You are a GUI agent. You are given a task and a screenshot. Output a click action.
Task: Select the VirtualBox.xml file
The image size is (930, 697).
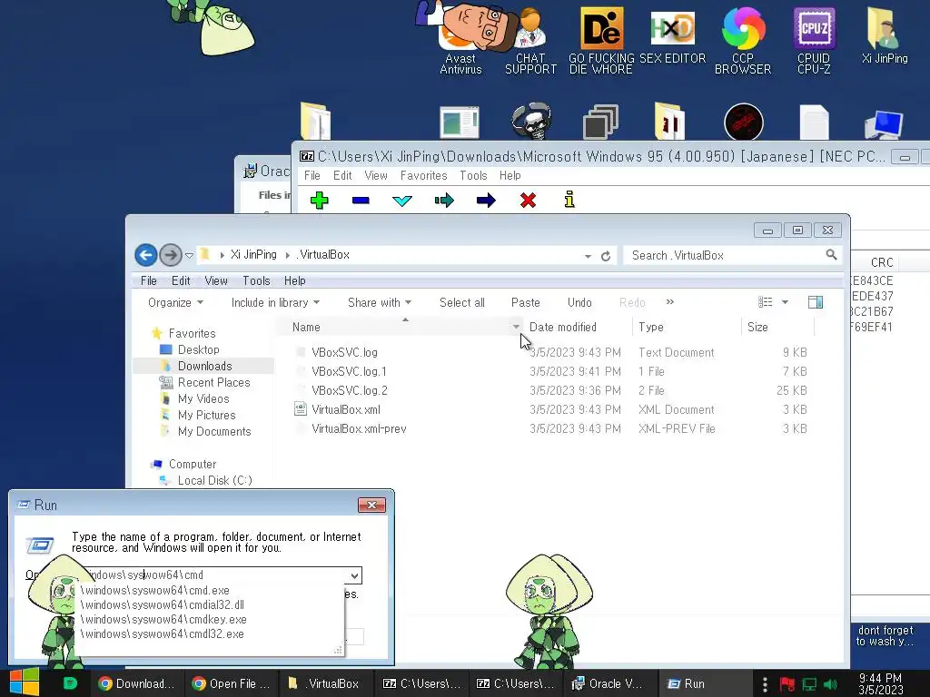(346, 409)
